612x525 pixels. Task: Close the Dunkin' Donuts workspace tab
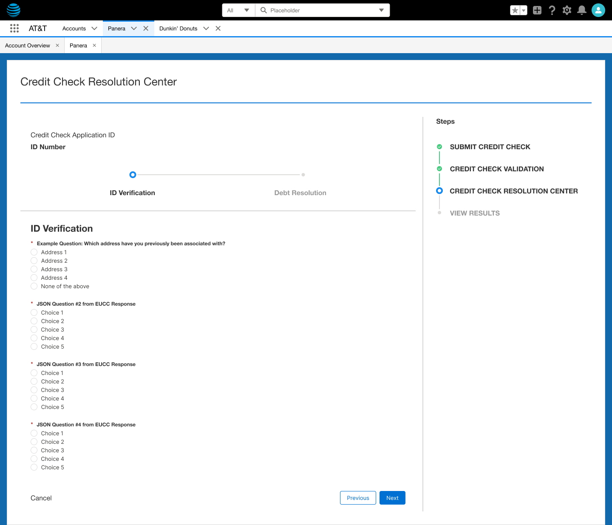(218, 28)
